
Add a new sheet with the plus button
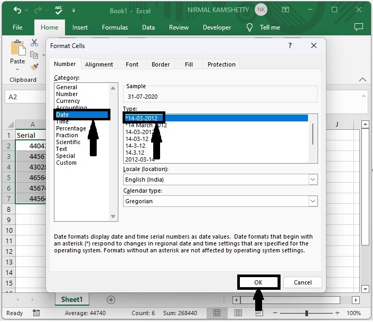tap(111, 299)
